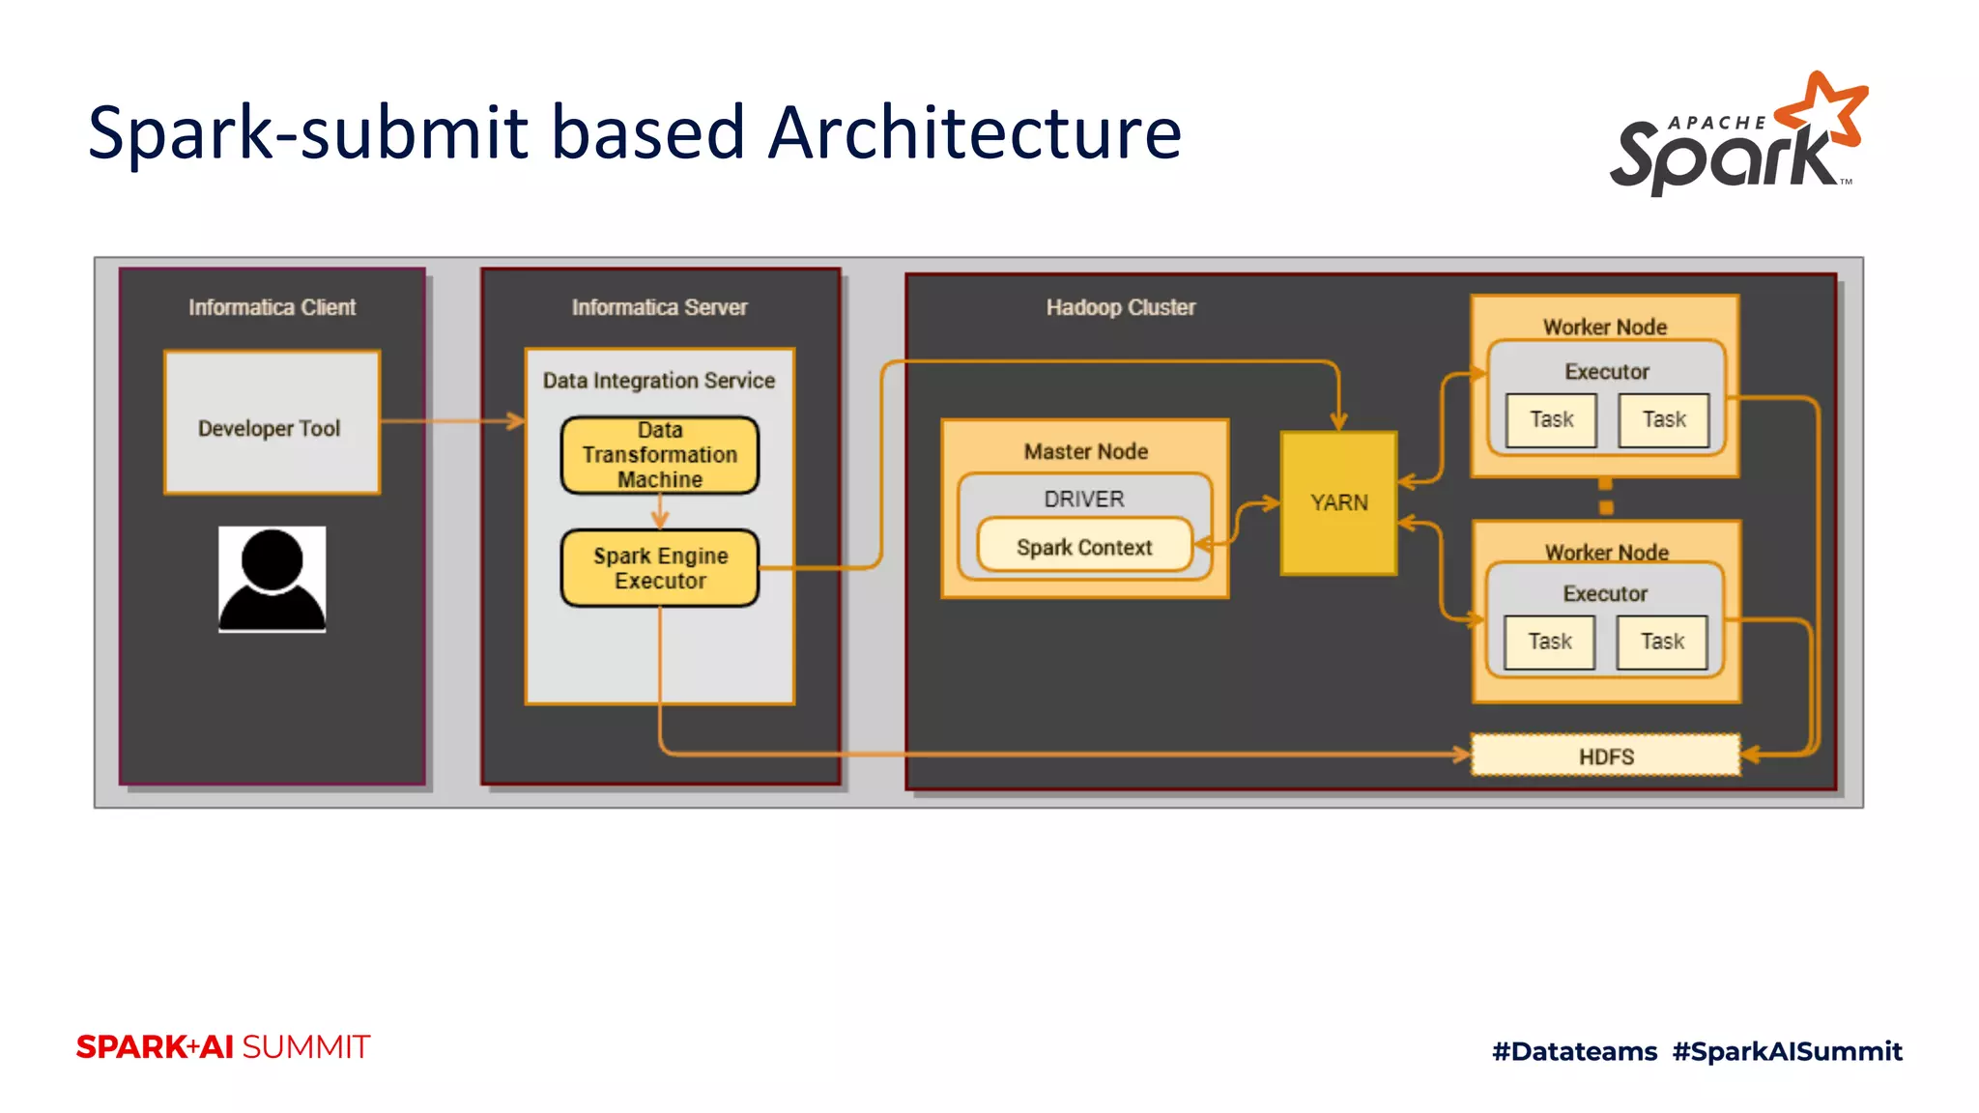Click the #SparkAISummit hashtag

tap(1787, 1051)
